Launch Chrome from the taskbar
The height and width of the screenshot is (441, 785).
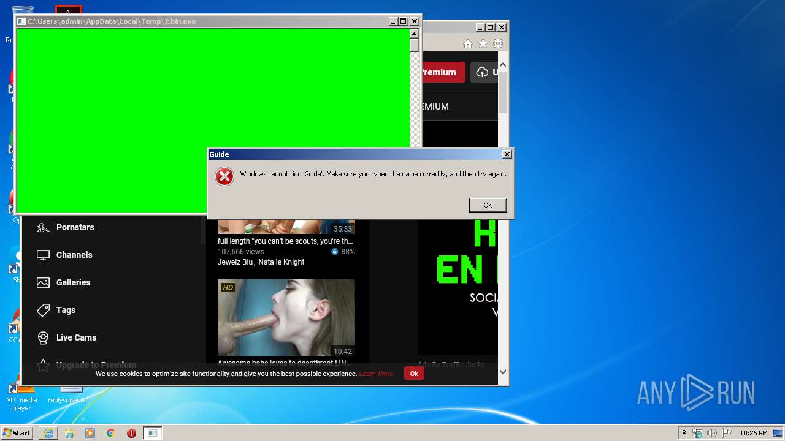[111, 433]
